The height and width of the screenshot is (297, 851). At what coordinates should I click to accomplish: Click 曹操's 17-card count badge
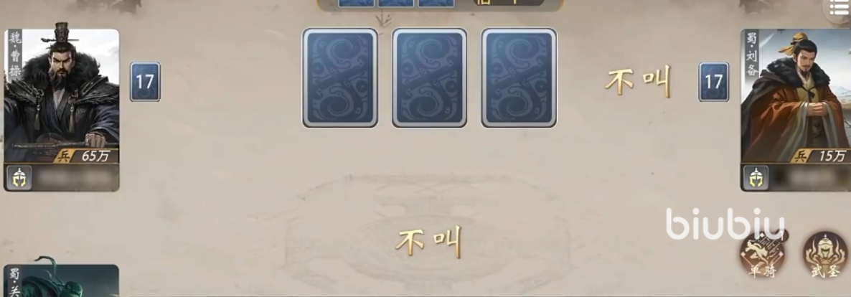pos(145,82)
